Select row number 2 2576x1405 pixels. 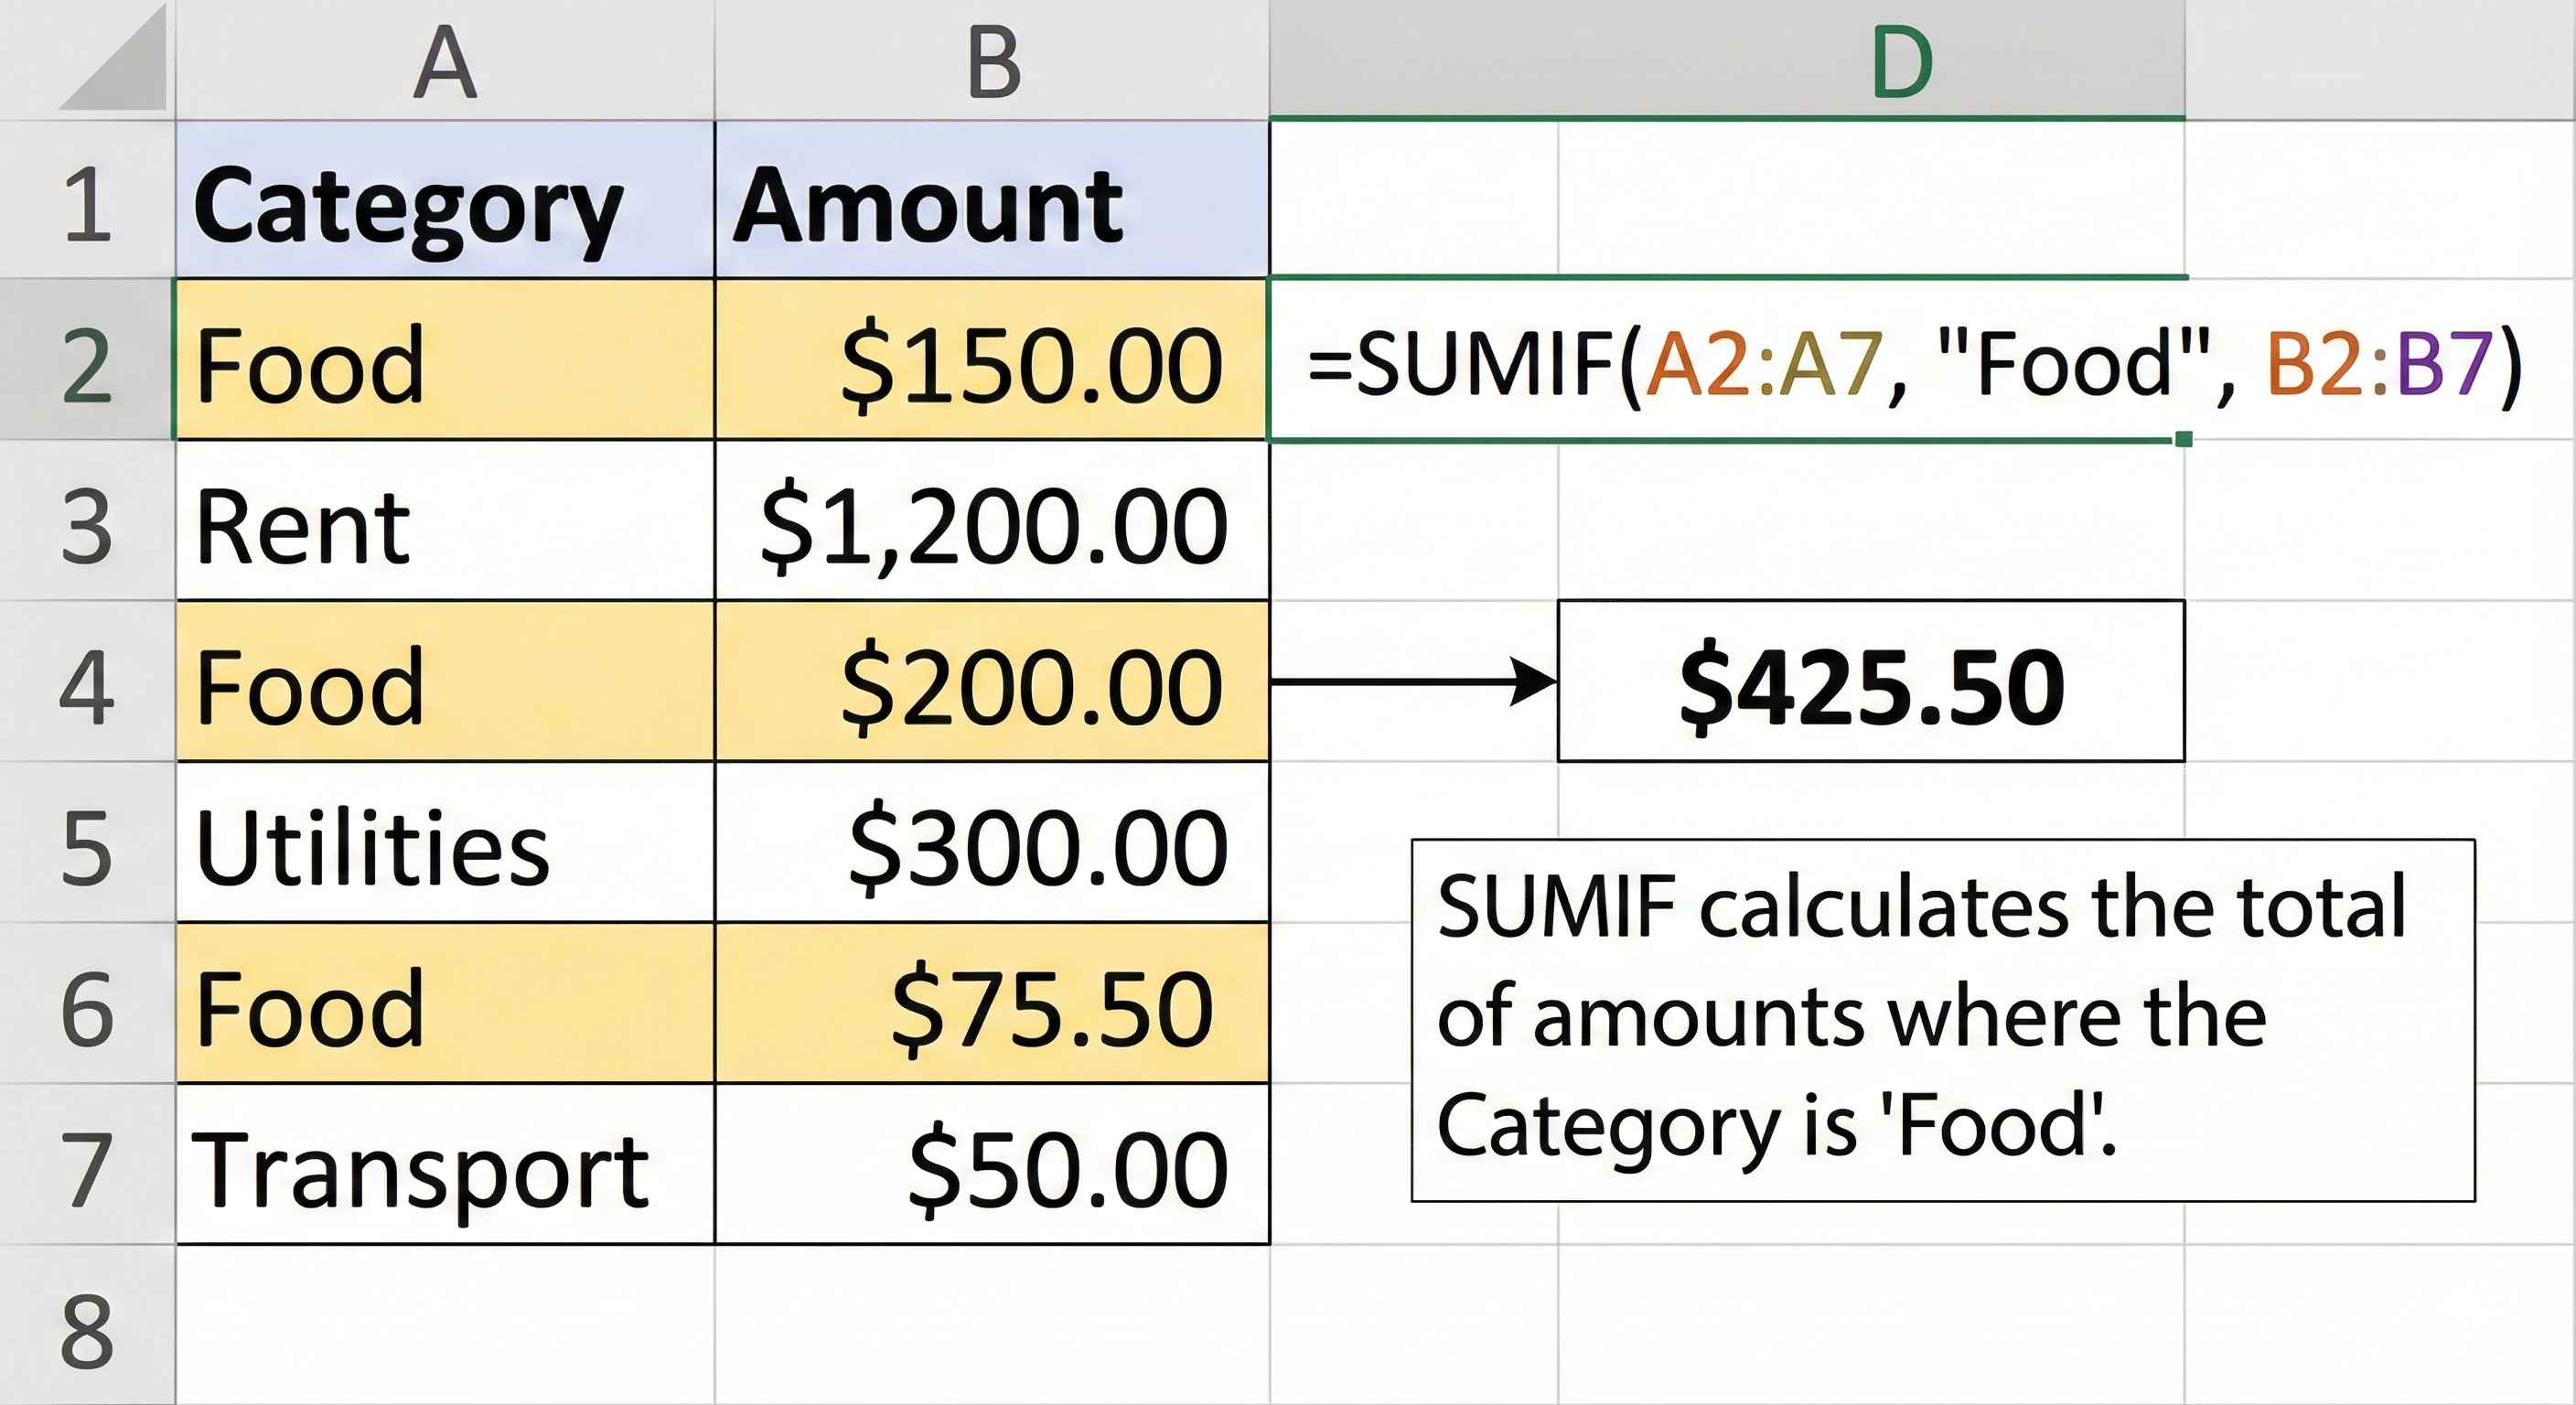pyautogui.click(x=90, y=370)
